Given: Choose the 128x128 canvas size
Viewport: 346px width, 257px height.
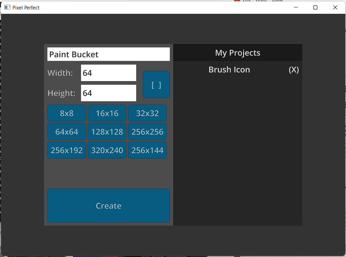Looking at the screenshot, I should (x=107, y=132).
